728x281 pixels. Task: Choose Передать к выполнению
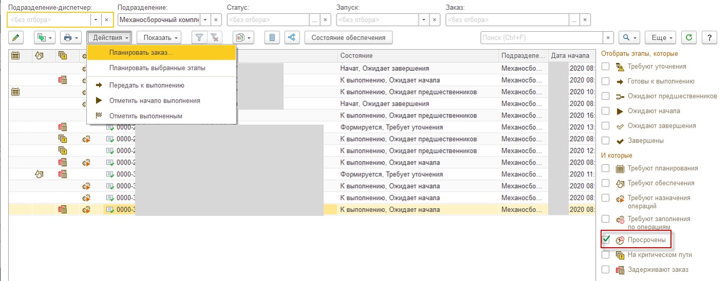pyautogui.click(x=161, y=86)
